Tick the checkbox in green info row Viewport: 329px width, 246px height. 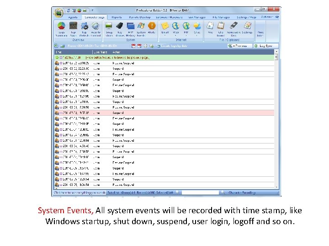[61, 57]
